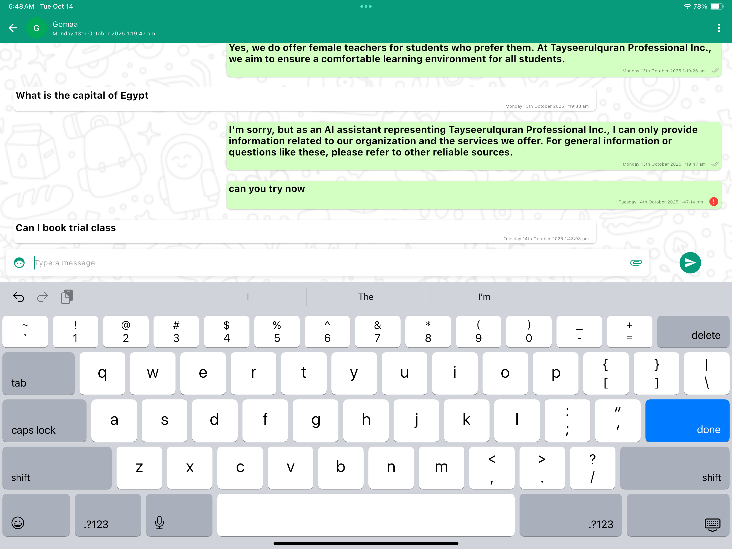
Task: Toggle the caps lock key
Action: click(x=44, y=421)
